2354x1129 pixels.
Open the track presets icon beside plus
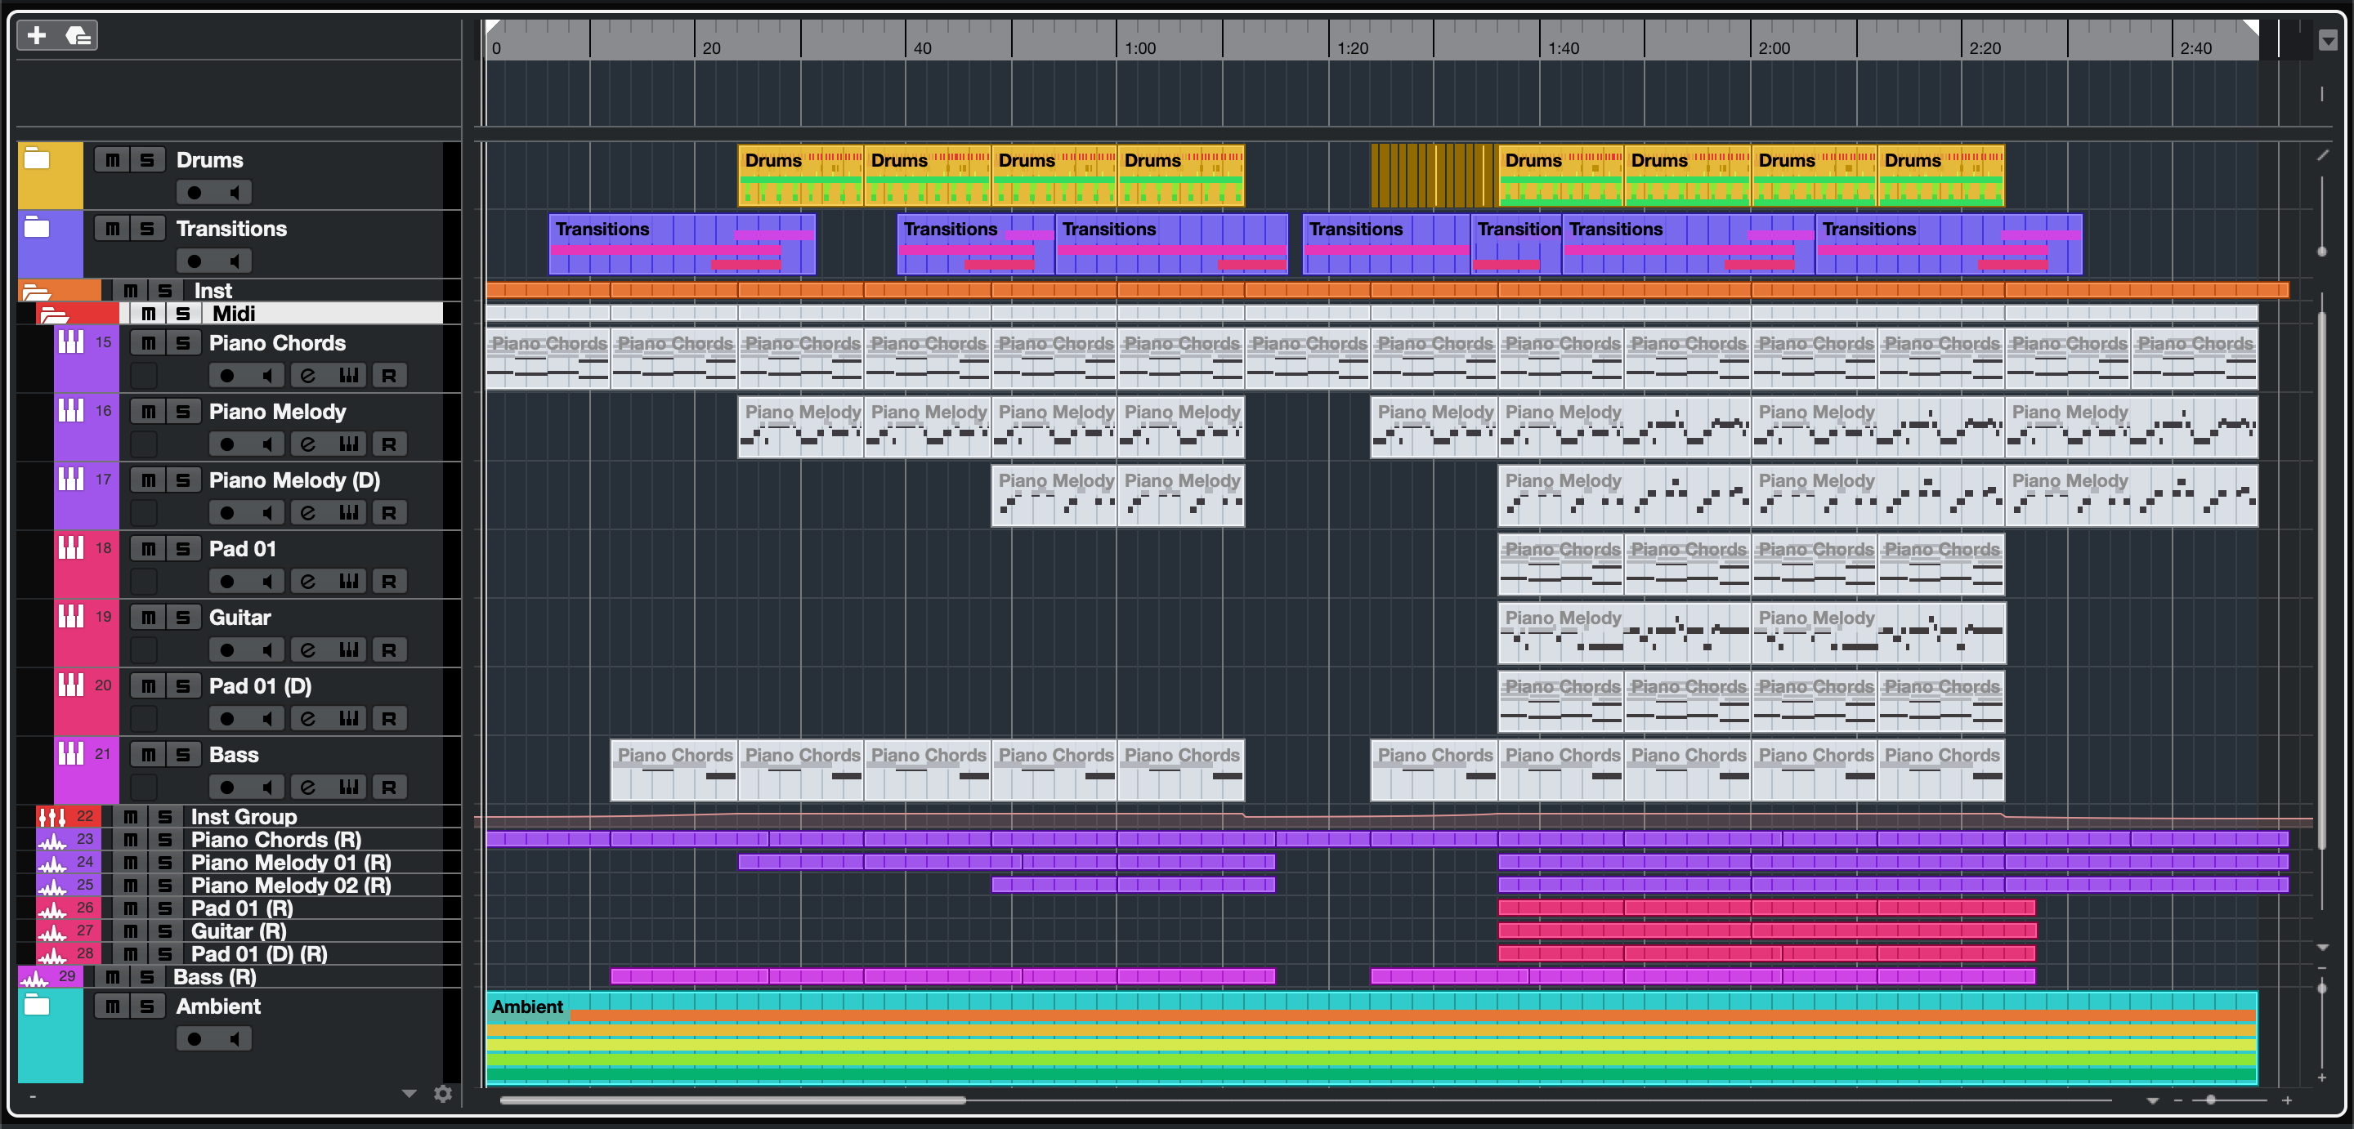(x=78, y=36)
